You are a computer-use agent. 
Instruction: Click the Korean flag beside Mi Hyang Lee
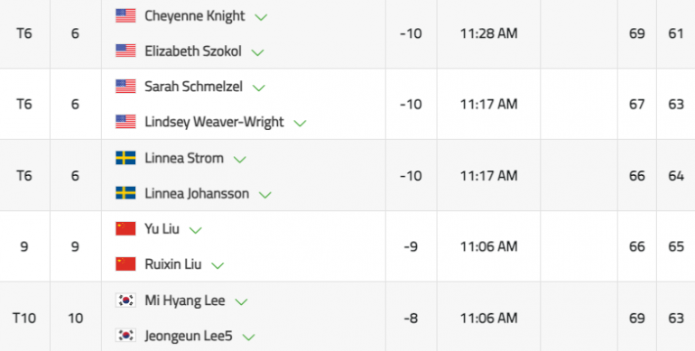pos(125,300)
